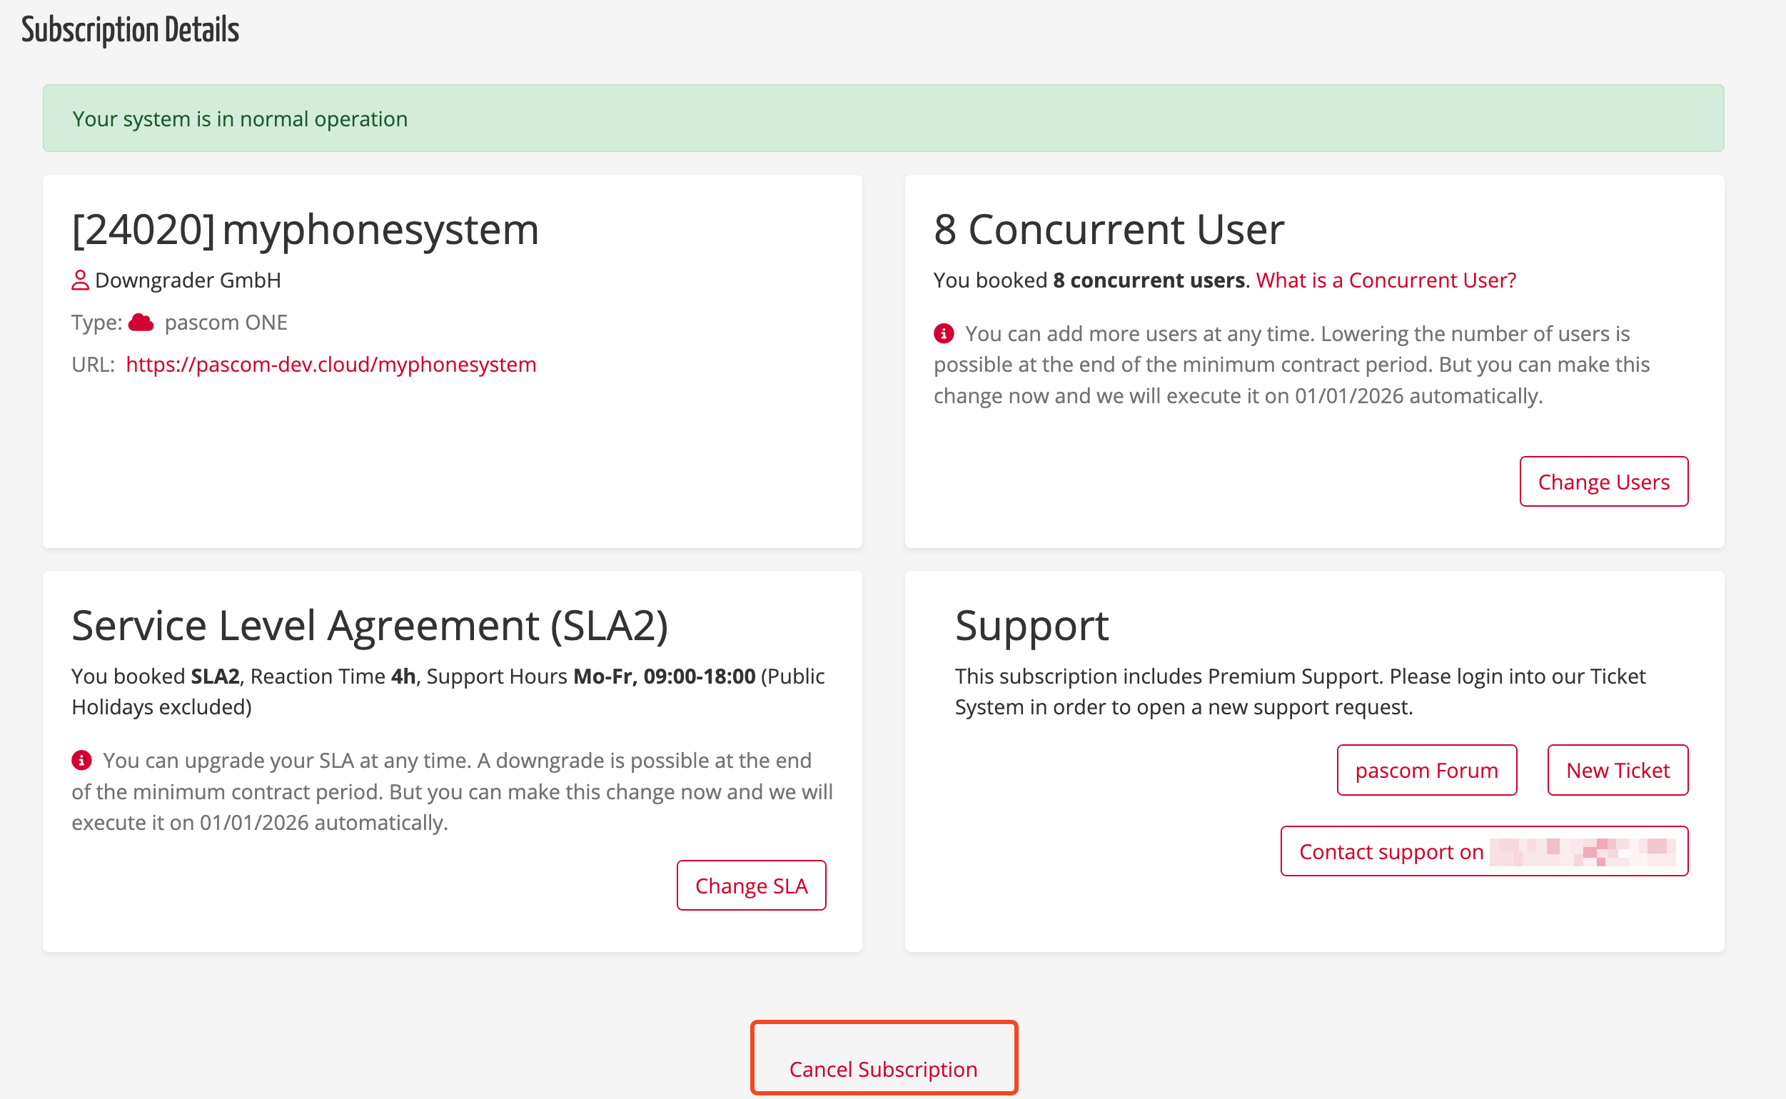The image size is (1786, 1099).
Task: Click the 'You can upgrade your SLA' notice text
Action: click(452, 791)
